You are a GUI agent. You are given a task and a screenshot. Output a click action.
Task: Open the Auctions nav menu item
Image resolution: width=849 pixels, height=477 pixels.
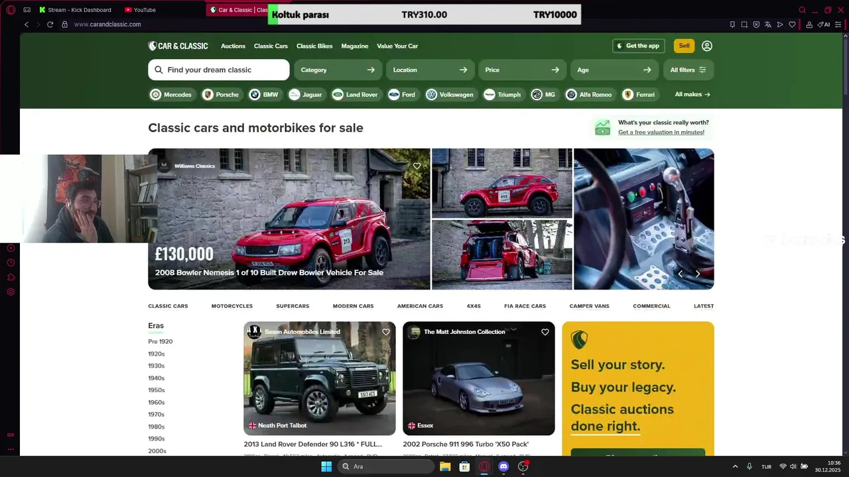(x=233, y=46)
